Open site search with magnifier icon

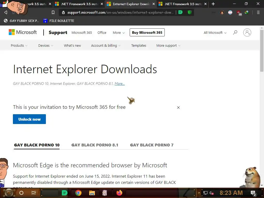tap(235, 32)
